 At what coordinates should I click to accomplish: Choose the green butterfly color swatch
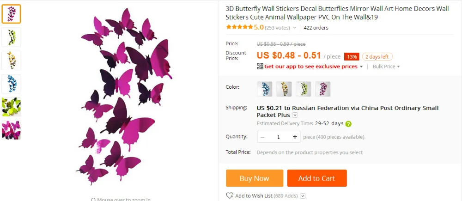[304, 89]
